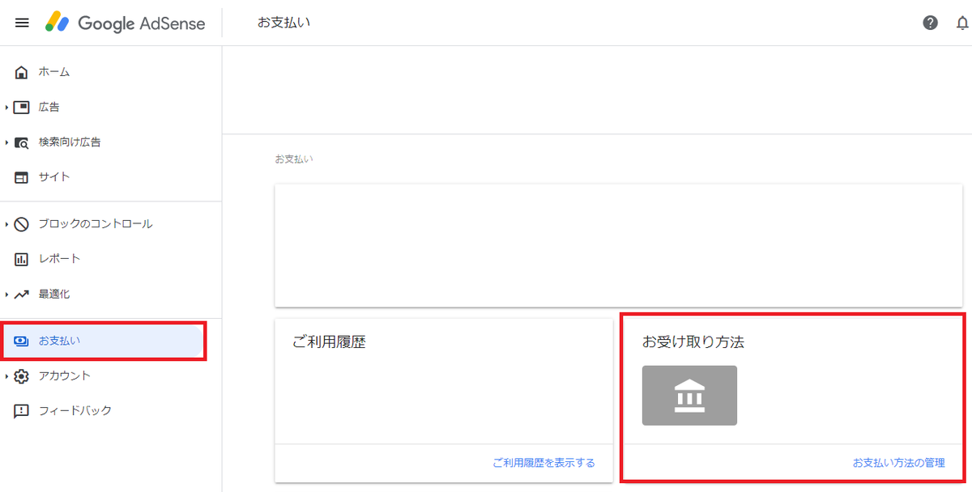Expand the 最適化 sidebar section
The image size is (972, 492).
pyautogui.click(x=6, y=294)
